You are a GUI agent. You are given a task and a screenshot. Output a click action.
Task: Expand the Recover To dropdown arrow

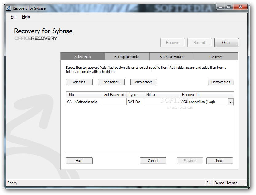coord(231,102)
